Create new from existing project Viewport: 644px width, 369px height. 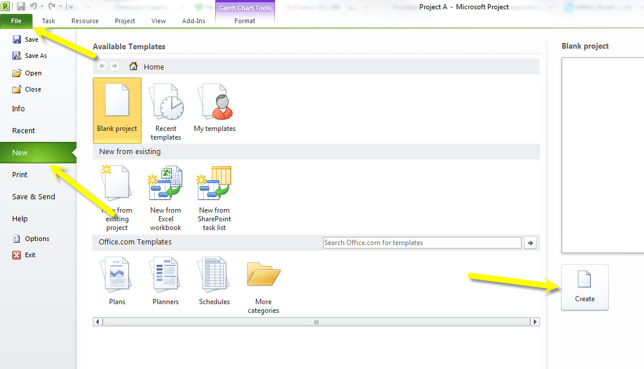[117, 199]
